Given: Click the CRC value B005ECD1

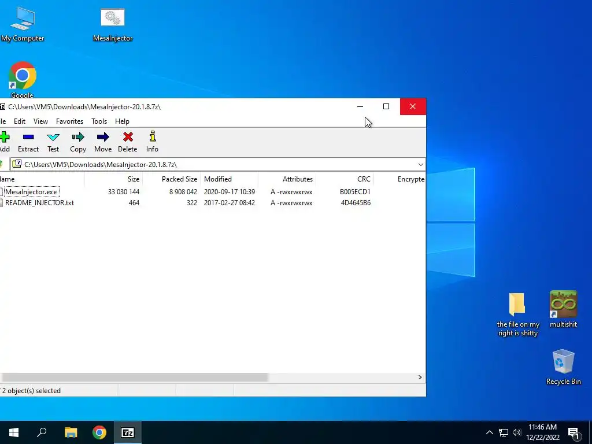Looking at the screenshot, I should (x=355, y=192).
